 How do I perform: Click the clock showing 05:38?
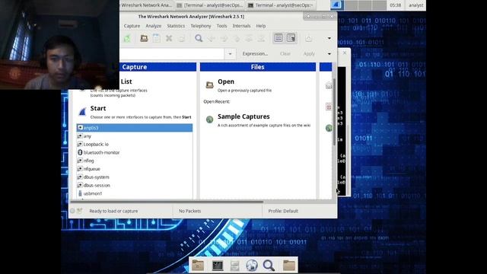point(395,5)
